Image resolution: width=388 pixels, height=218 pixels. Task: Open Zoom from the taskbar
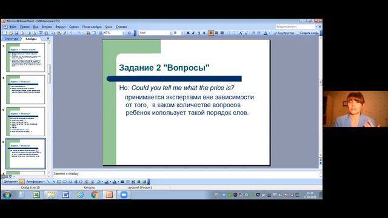click(124, 195)
